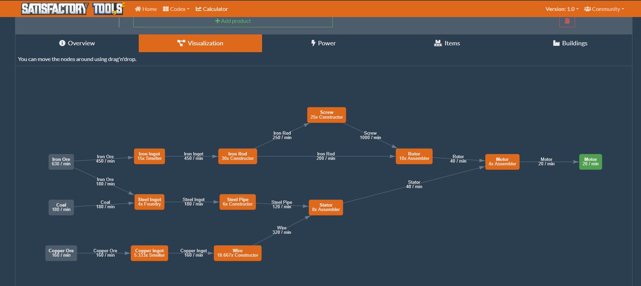Click the Stator 40 / min edge label
Screen dimensions: 641x286
[x=414, y=184]
